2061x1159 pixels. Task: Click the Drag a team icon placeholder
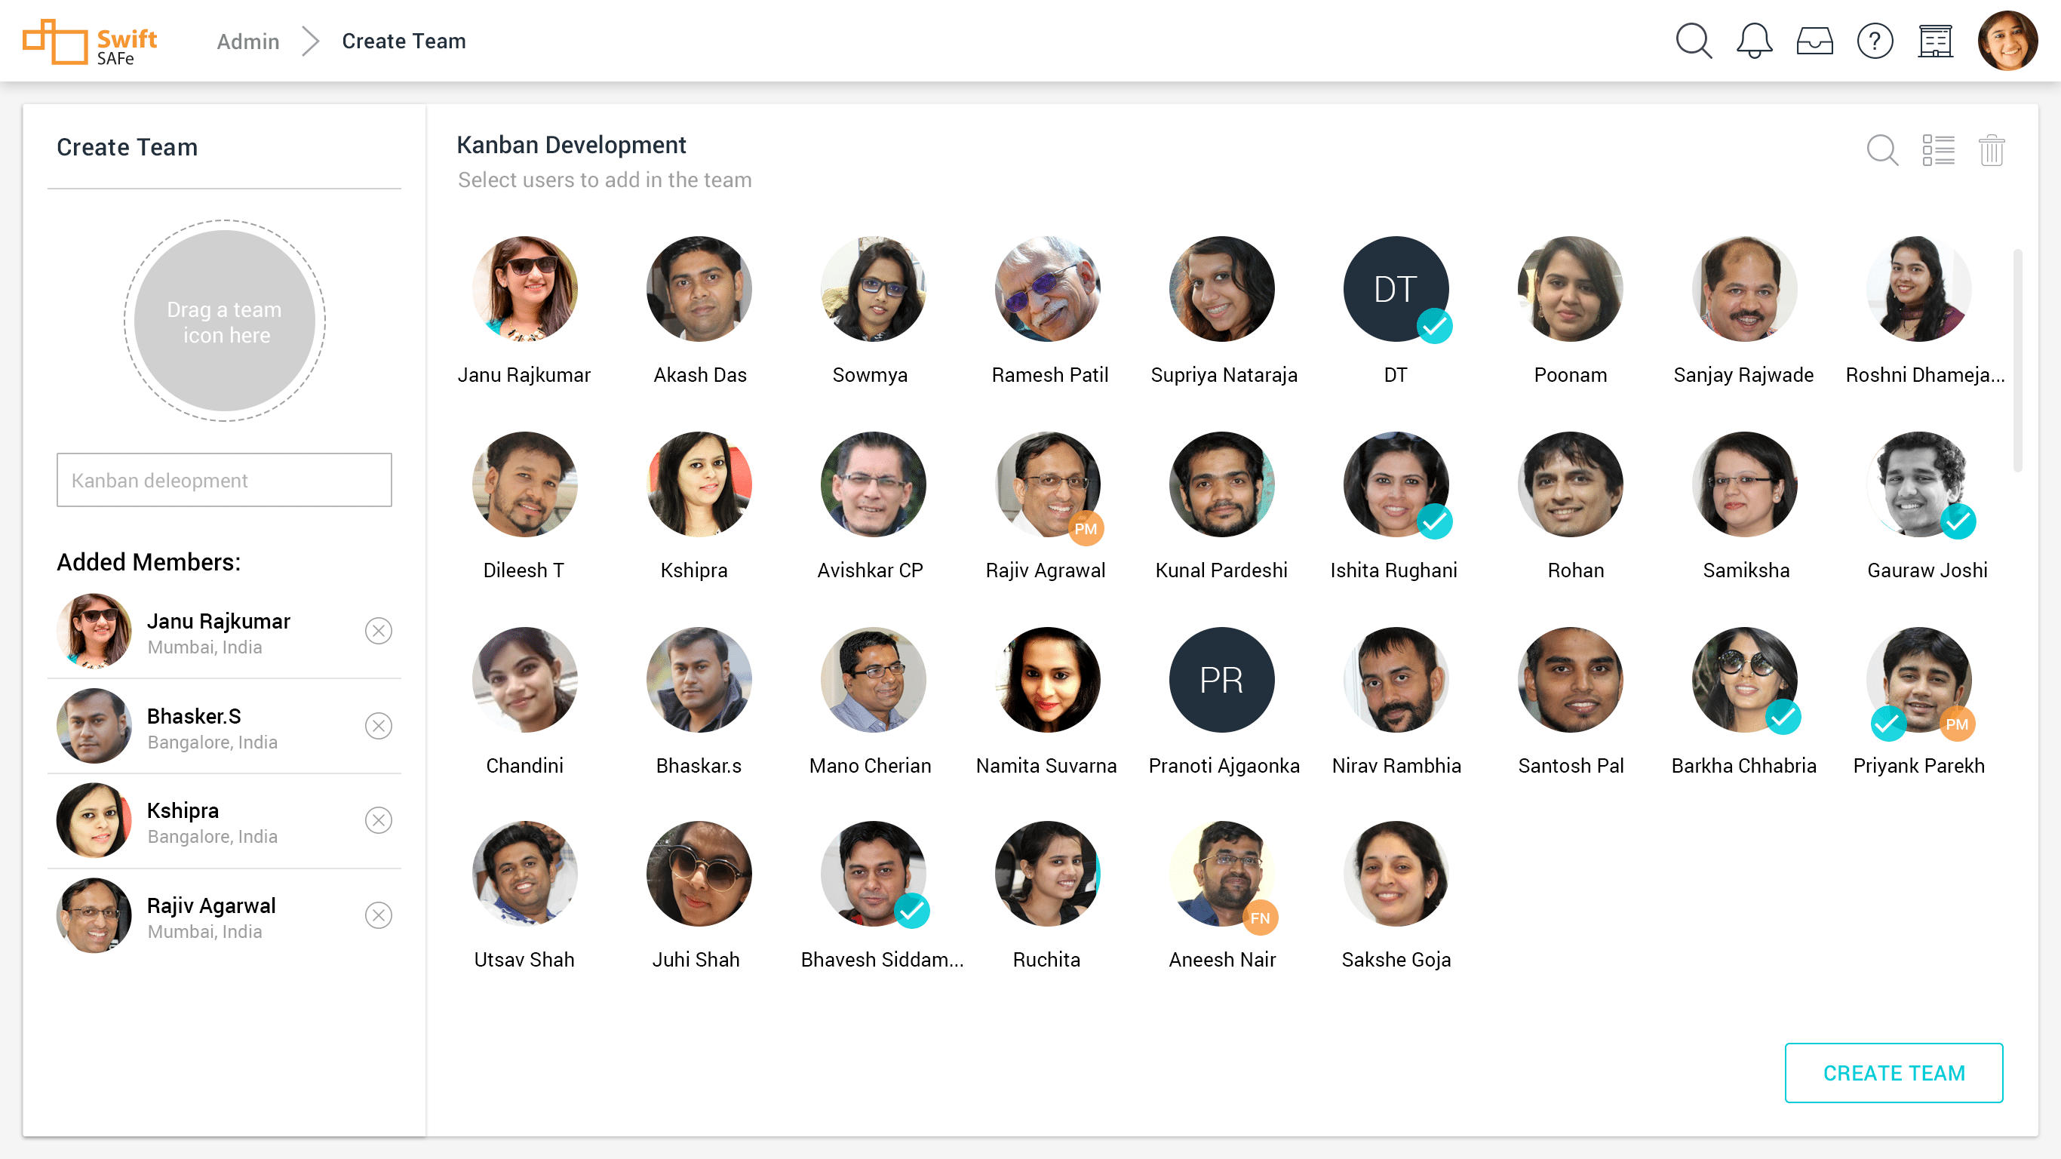224,321
